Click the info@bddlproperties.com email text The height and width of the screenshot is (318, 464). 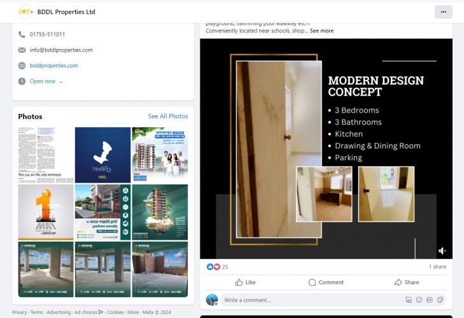(61, 50)
